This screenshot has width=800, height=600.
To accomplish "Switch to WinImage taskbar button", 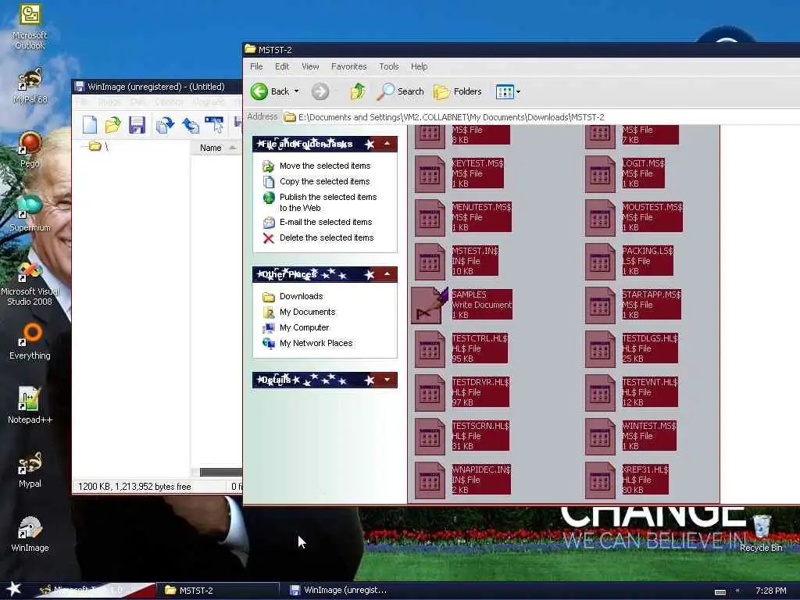I will 339,591.
